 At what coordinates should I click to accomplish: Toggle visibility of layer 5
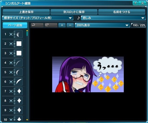point(11,72)
